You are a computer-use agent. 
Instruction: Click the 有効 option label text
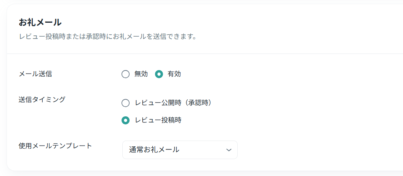(174, 74)
